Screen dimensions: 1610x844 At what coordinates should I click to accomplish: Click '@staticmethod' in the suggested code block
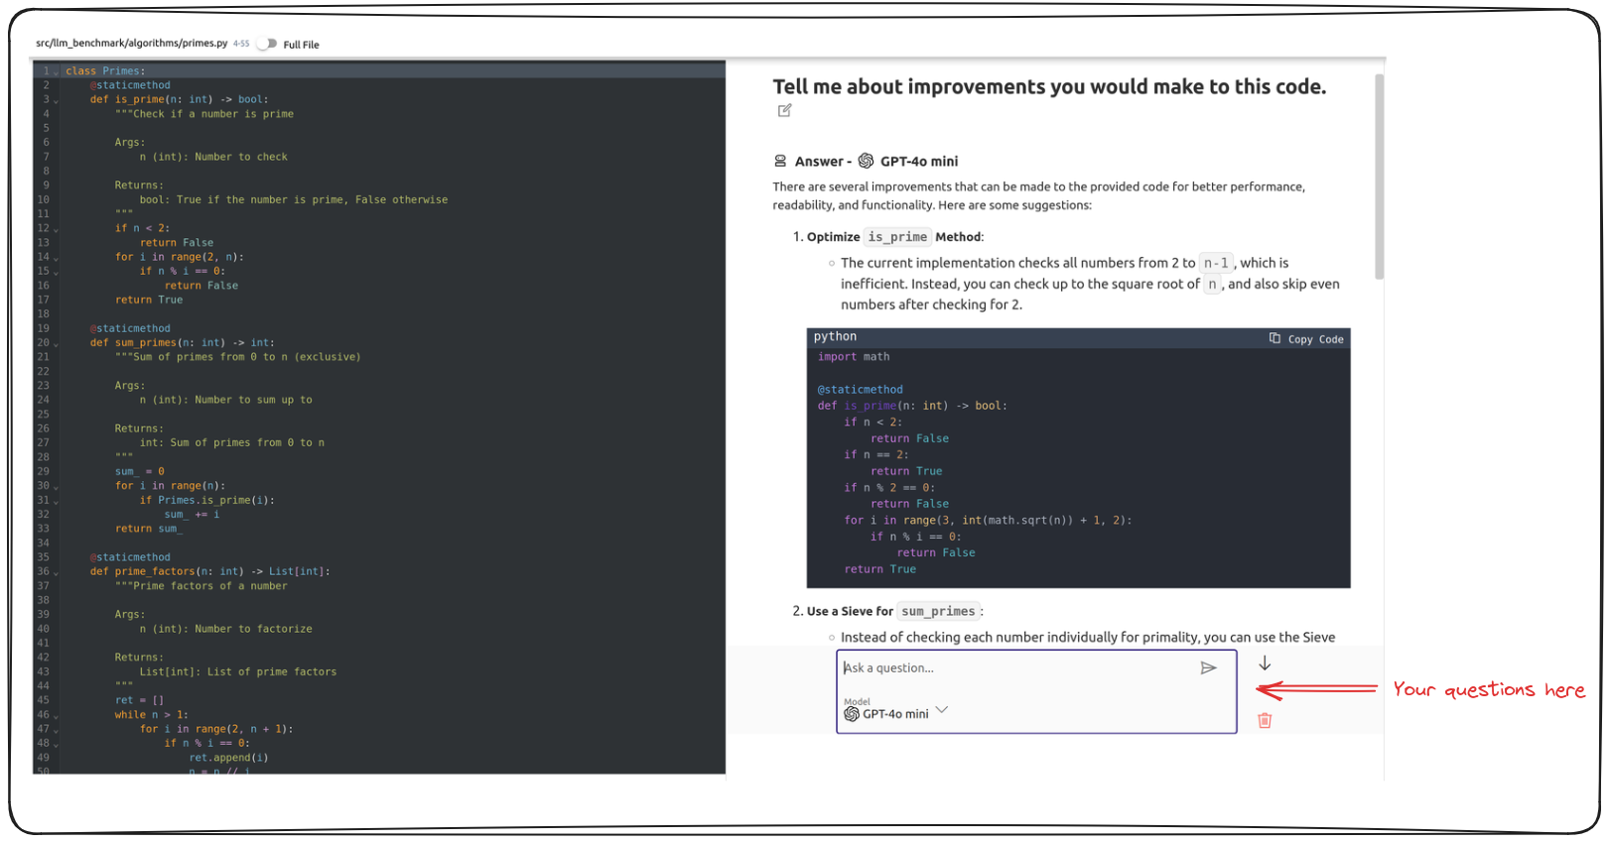[861, 390]
